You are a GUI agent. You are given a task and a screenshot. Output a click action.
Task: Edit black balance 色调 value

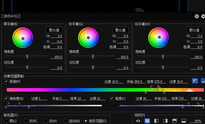coord(56,47)
